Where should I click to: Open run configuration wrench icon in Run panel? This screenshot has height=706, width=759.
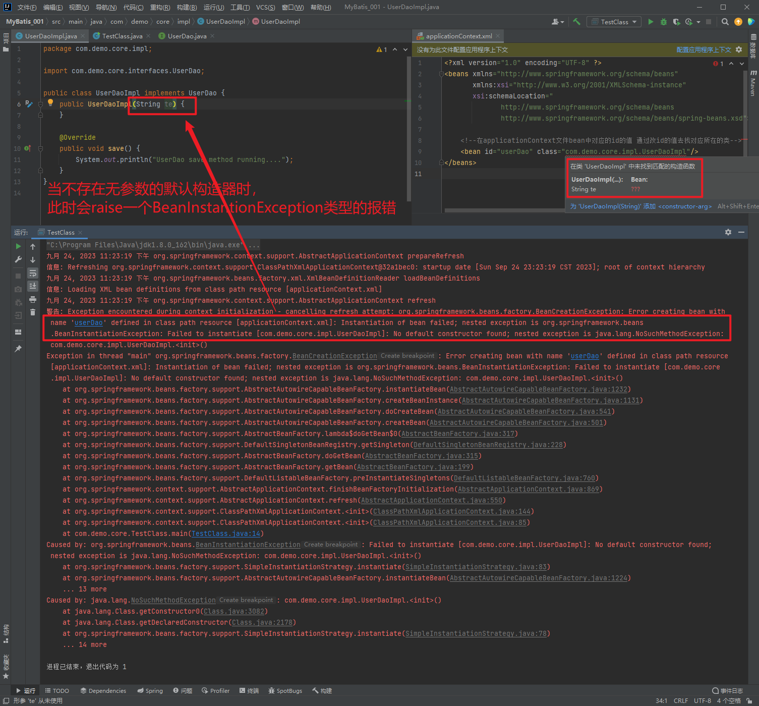click(18, 259)
